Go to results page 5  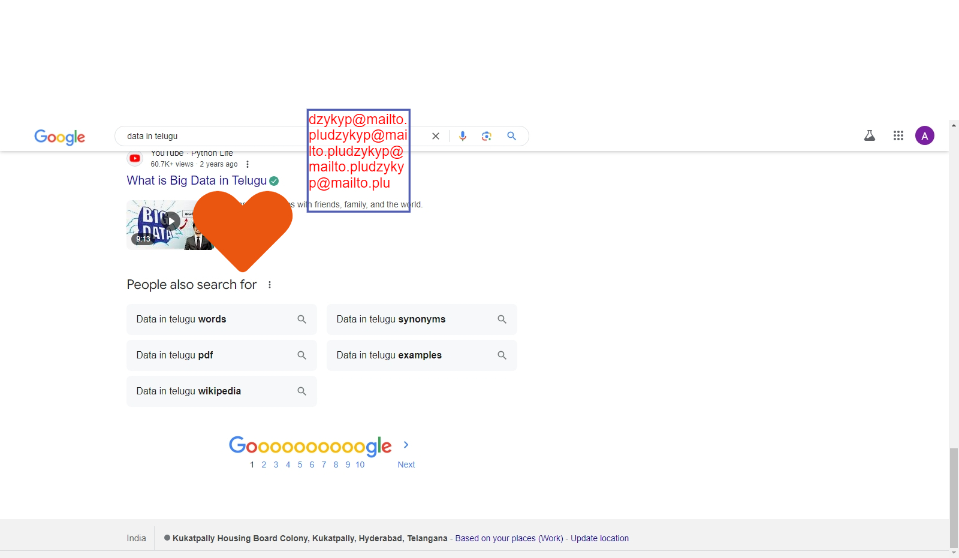coord(300,465)
